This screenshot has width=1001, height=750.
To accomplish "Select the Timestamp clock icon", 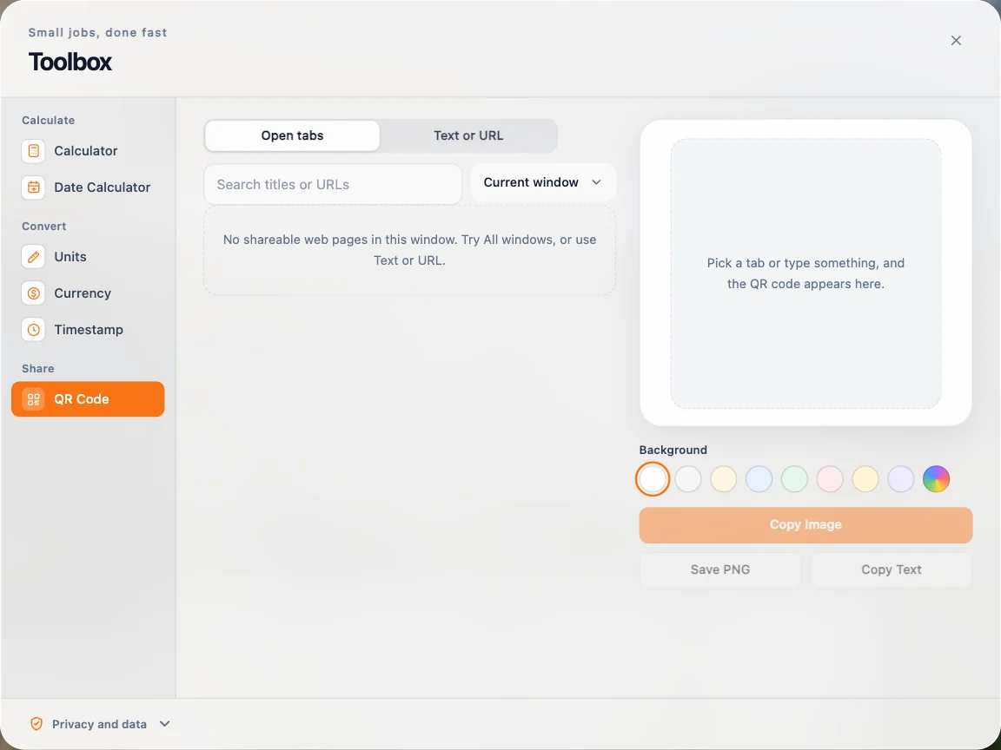I will (33, 330).
